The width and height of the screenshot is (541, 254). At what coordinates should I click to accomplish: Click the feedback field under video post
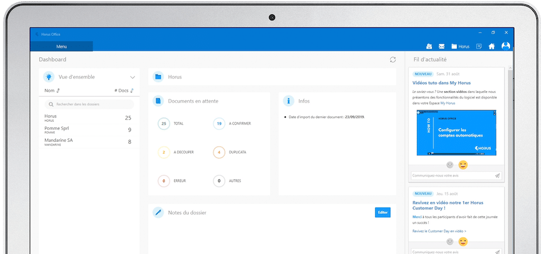tap(452, 176)
